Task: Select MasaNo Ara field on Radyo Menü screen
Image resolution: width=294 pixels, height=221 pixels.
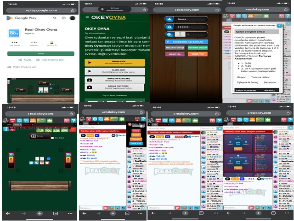Action: 102,127
